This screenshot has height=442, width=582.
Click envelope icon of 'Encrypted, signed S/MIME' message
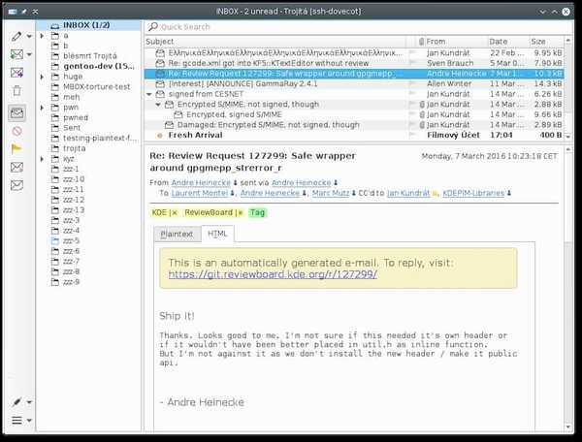point(178,115)
